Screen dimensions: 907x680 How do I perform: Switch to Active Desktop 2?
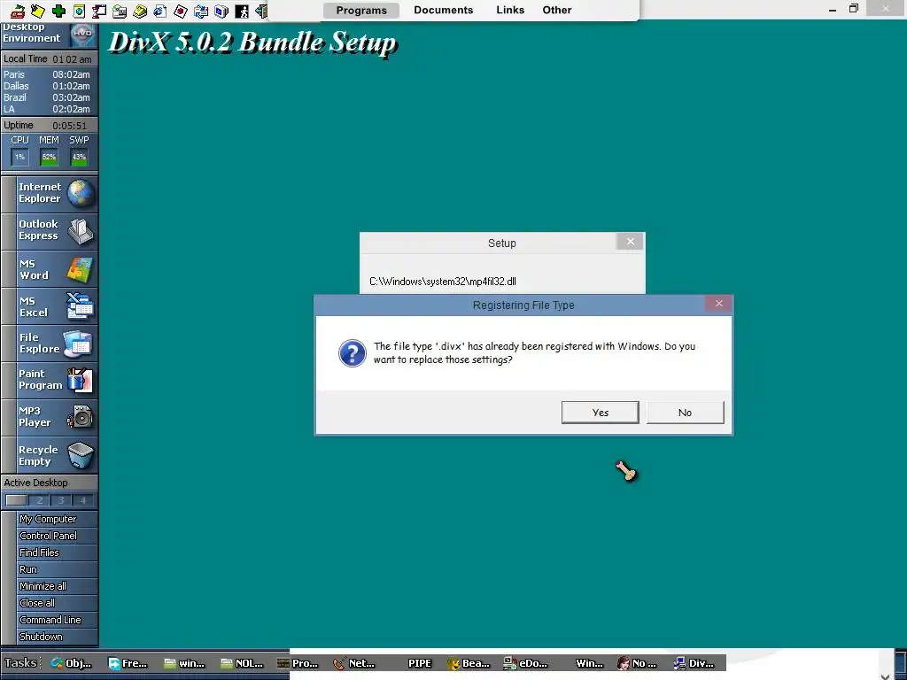click(x=39, y=500)
